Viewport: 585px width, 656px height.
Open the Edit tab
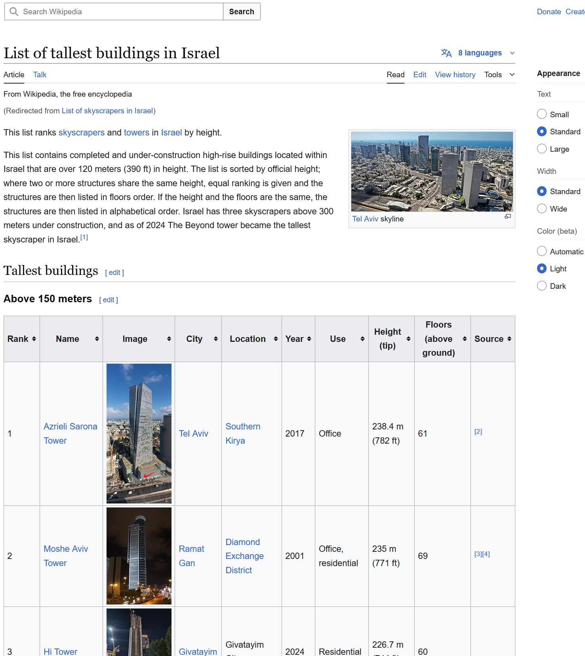coord(420,74)
